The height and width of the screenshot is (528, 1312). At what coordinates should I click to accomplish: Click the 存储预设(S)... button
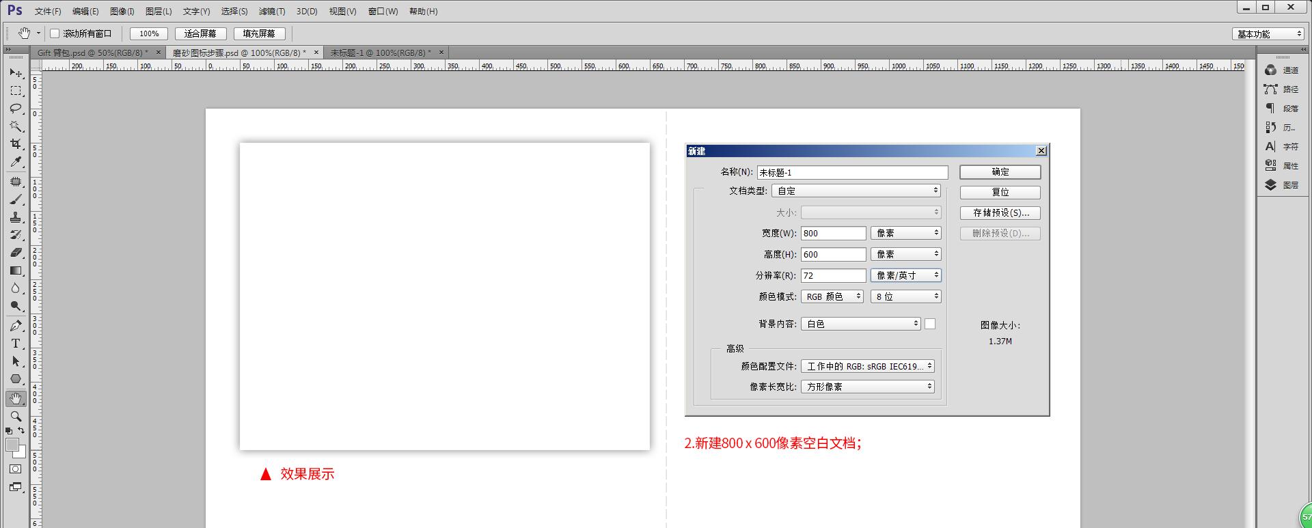(x=1000, y=213)
